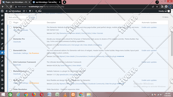
Task: Enable auto-updates for Elementor
Action: pos(149,27)
